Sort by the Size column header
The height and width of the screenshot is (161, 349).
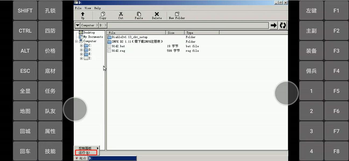point(175,33)
